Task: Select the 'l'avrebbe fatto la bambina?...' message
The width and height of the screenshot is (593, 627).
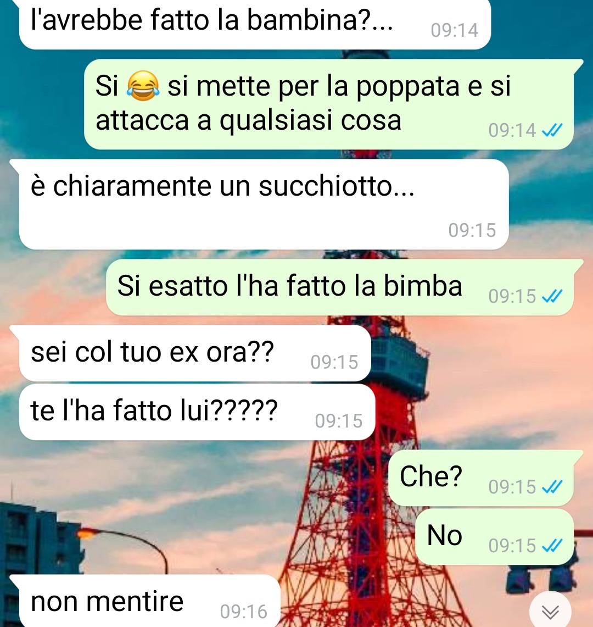Action: coord(255,24)
